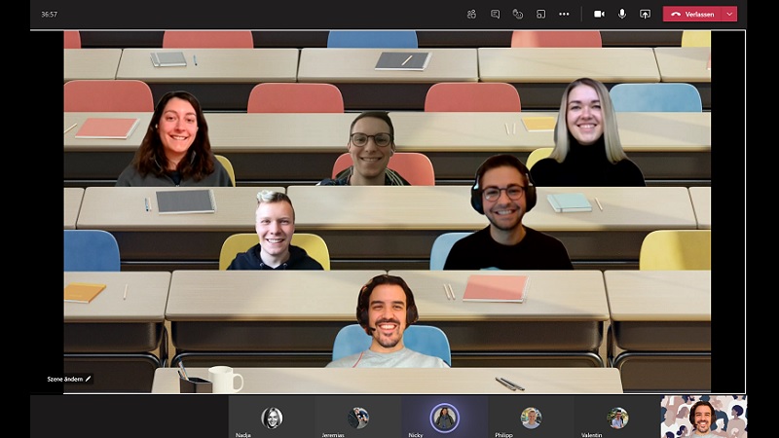Select Valentin's participant tile

coord(617,418)
